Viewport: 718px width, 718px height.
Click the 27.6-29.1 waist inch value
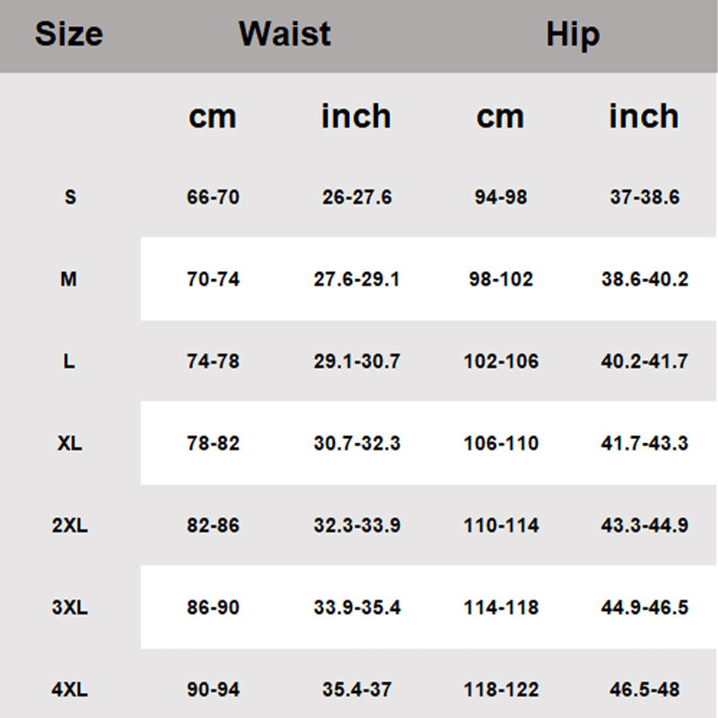[x=356, y=279]
